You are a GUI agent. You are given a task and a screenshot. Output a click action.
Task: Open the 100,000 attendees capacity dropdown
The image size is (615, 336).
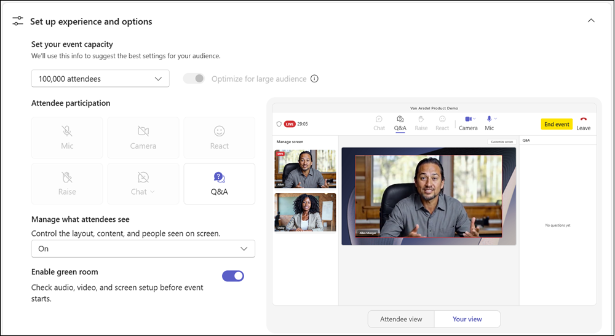(x=100, y=79)
